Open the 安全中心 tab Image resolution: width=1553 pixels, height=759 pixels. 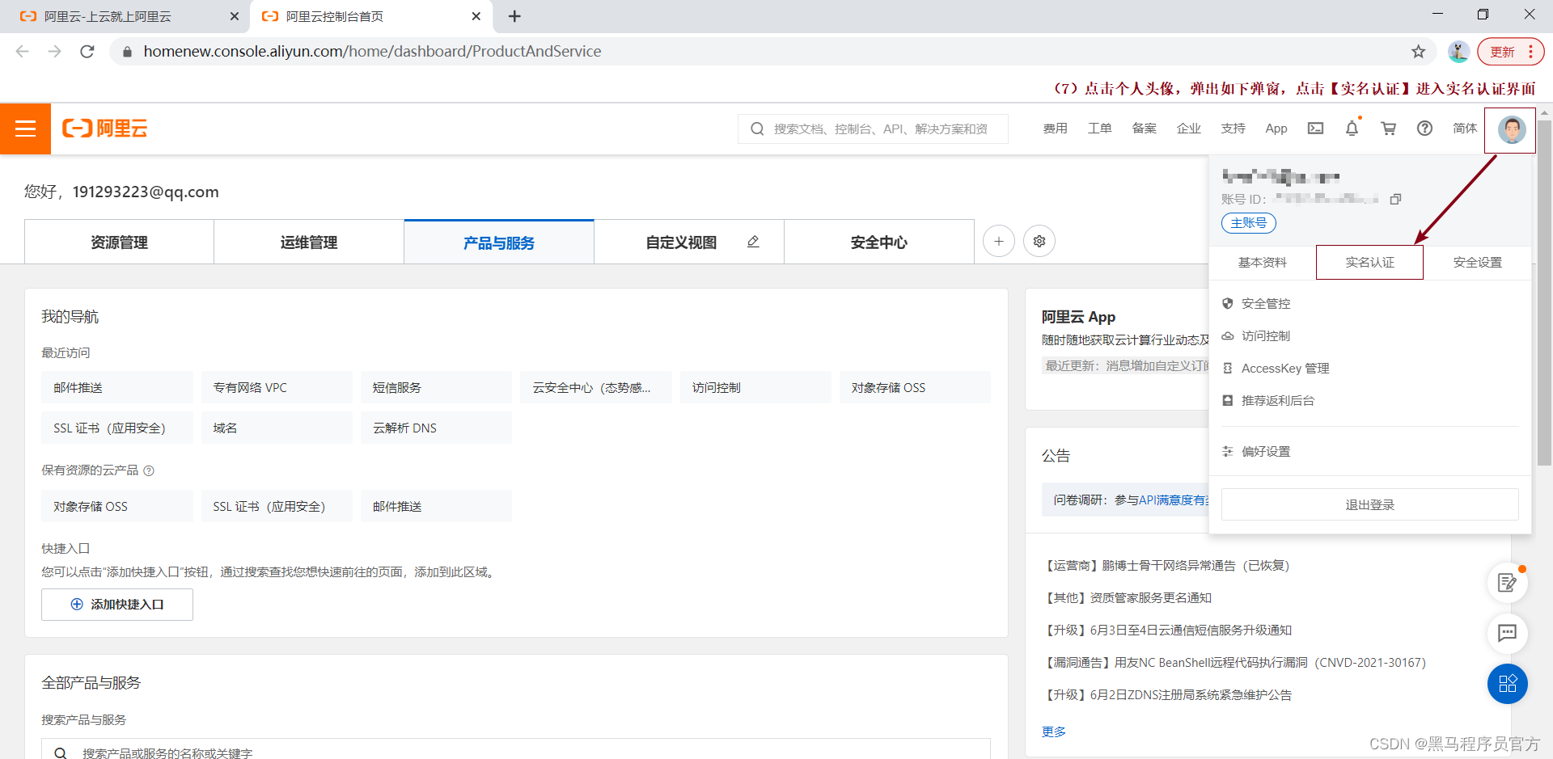point(879,242)
